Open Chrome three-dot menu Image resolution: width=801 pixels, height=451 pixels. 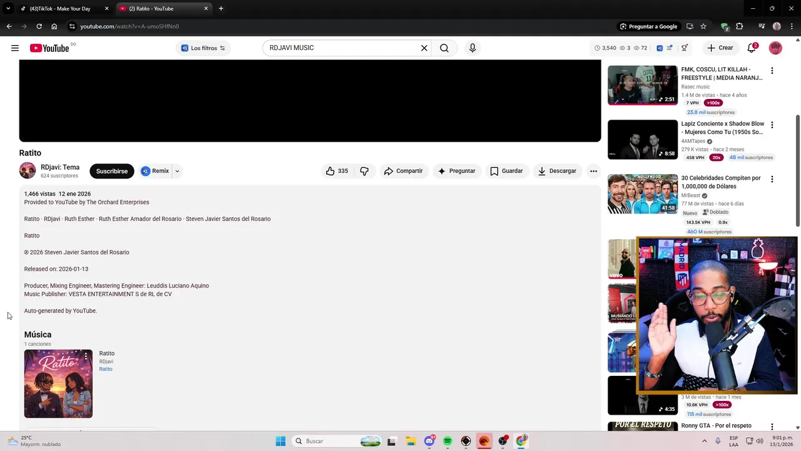point(791,26)
